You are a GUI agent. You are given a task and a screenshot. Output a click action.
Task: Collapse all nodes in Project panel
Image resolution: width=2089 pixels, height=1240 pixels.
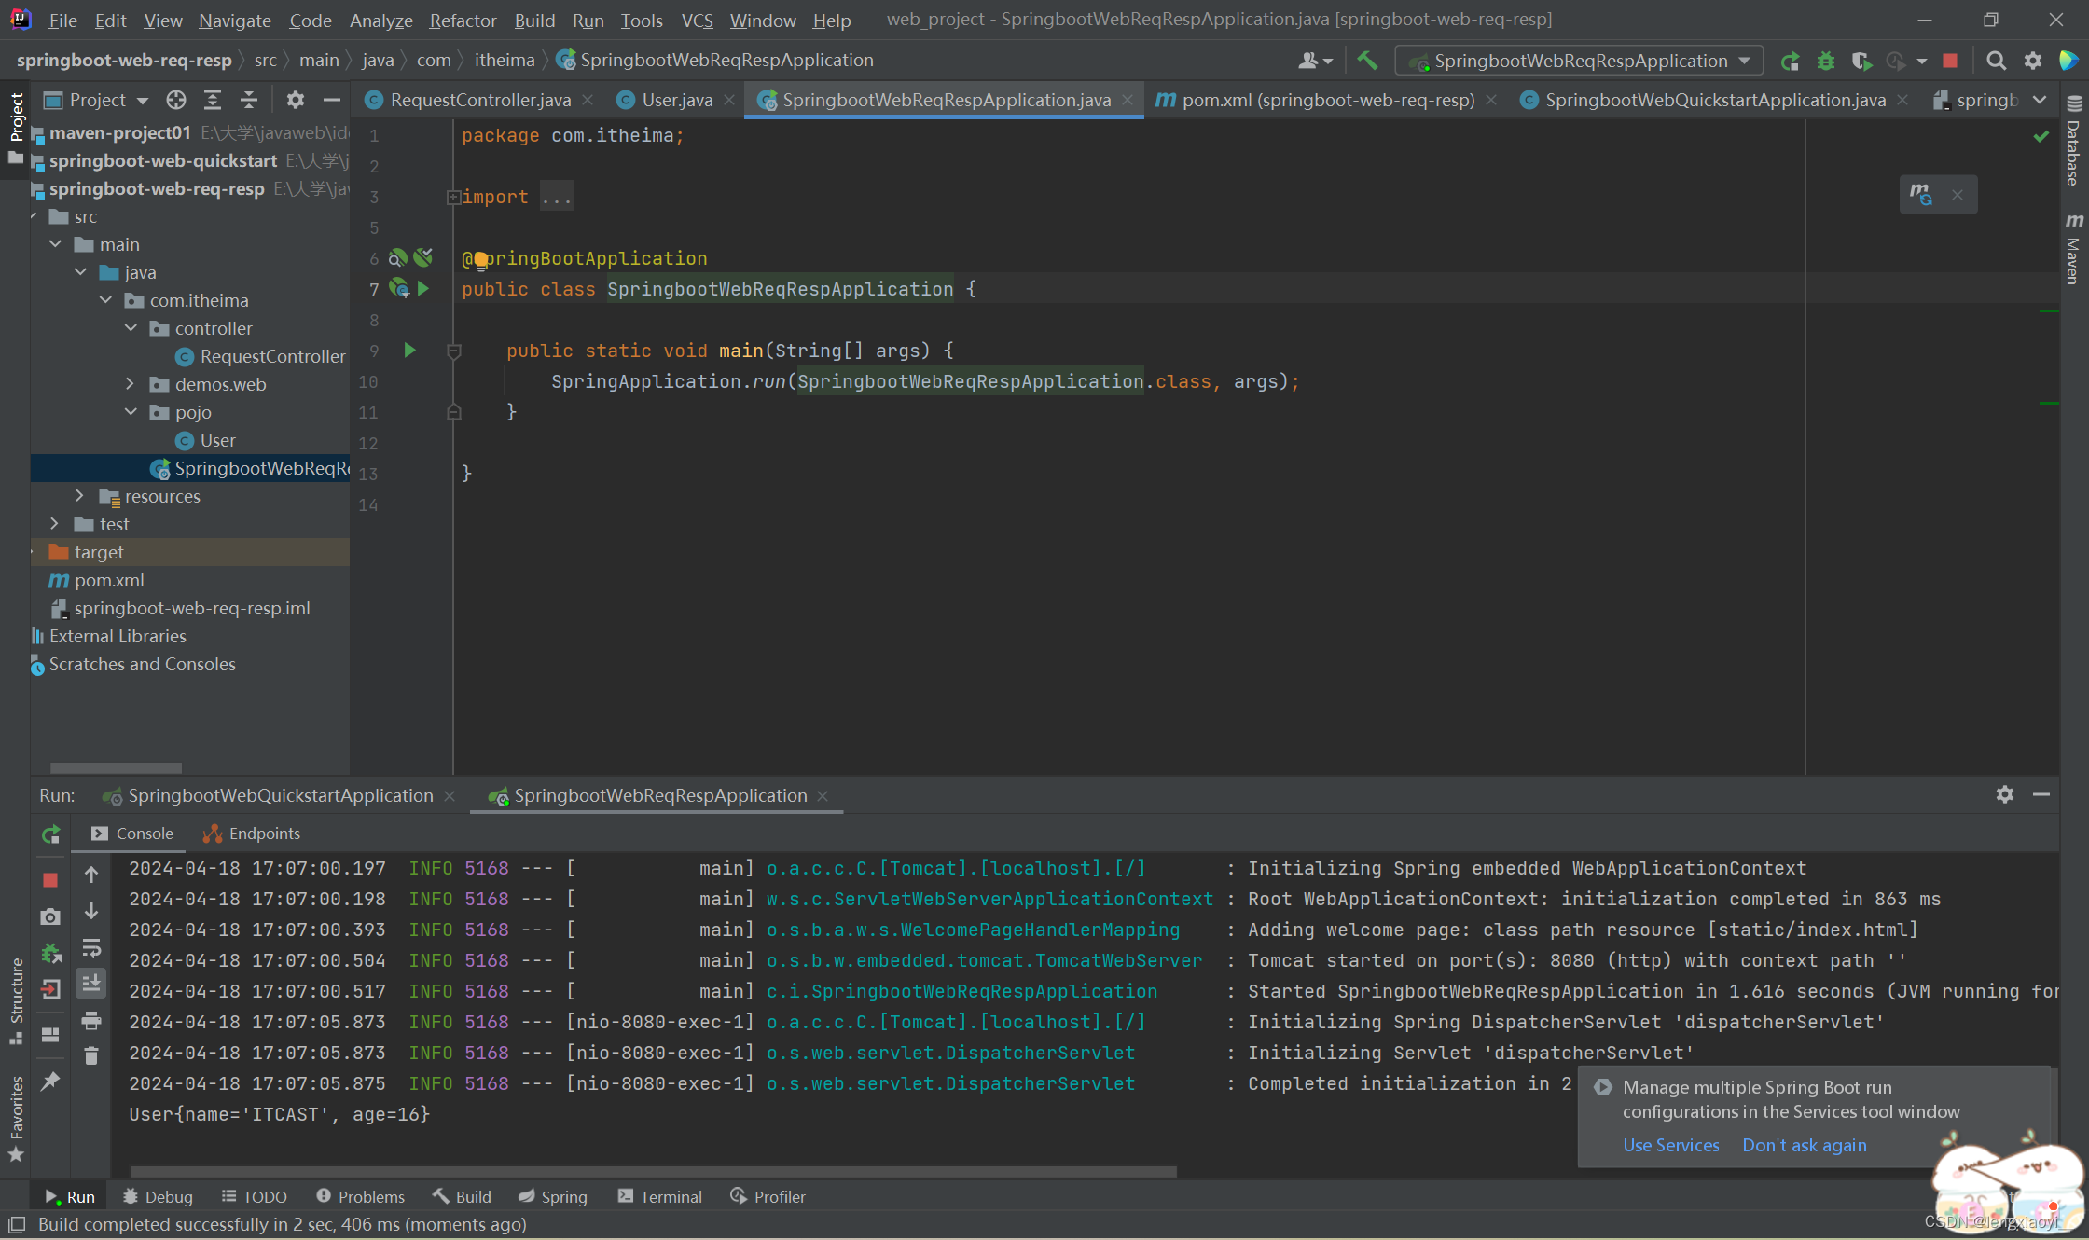pos(249,100)
